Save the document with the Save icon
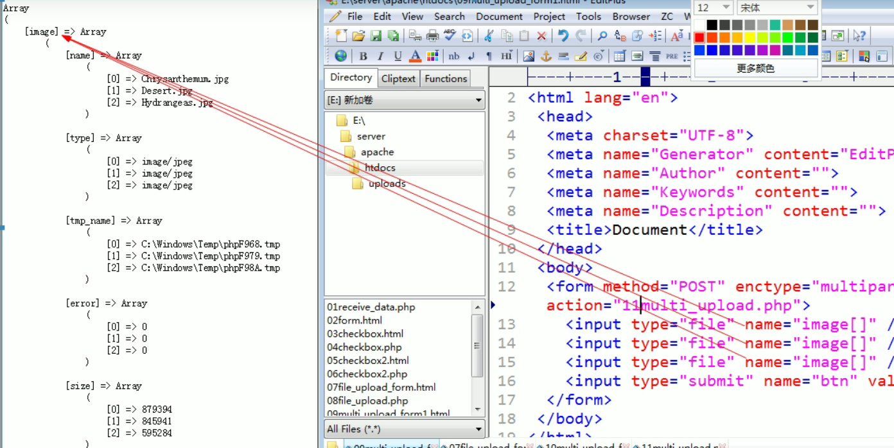The width and height of the screenshot is (894, 448). point(376,36)
